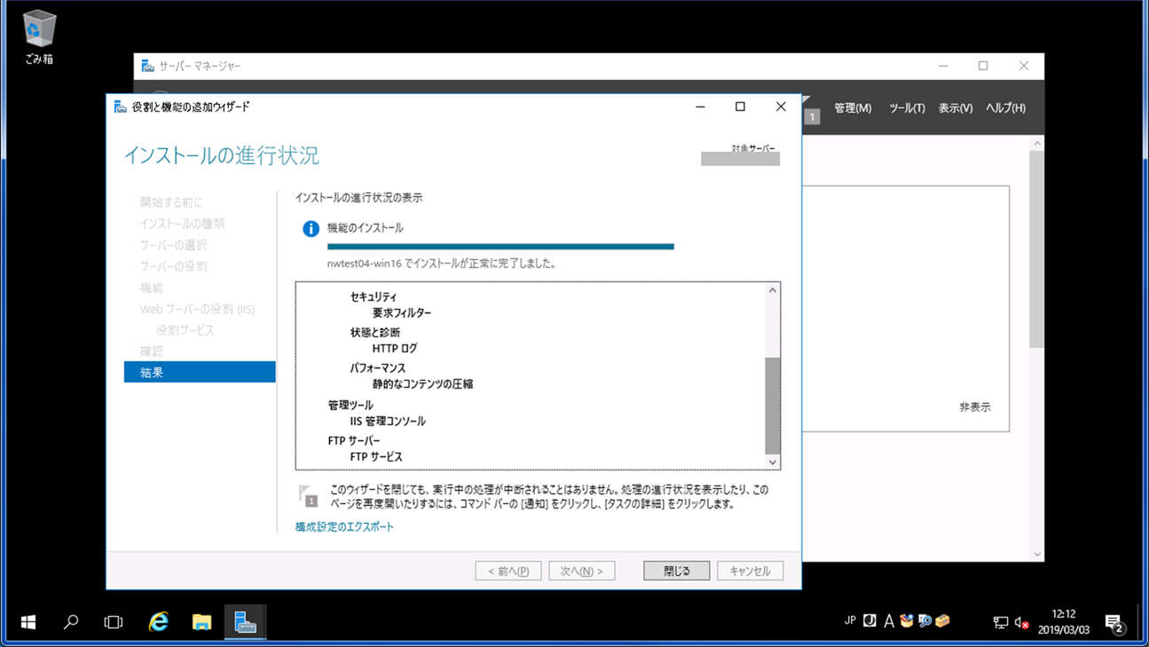Click the 閉じる button
Viewport: 1149px width, 647px height.
[x=676, y=571]
